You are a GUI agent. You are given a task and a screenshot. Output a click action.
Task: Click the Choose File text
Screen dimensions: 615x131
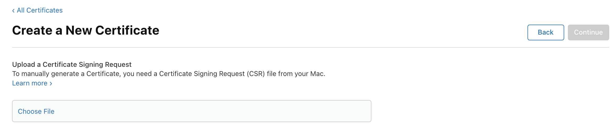[x=36, y=112]
